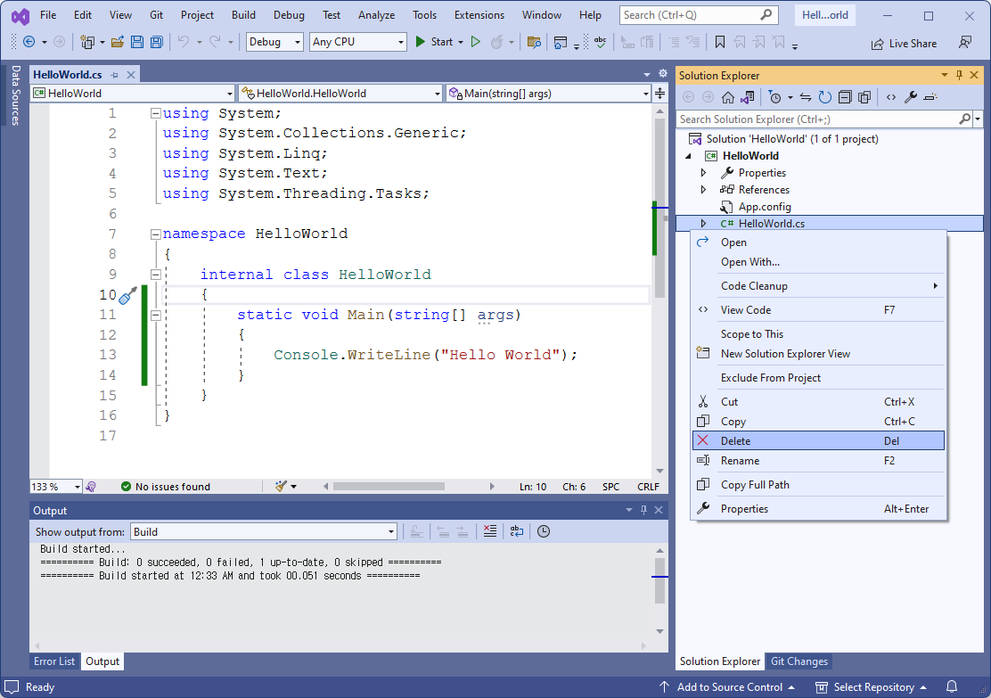Open the Main(string[] args) member dropdown
Screen dimensions: 991x698
coord(549,94)
